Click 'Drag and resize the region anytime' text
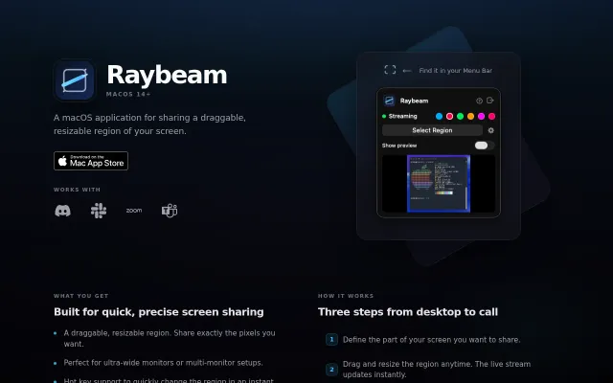 (x=437, y=370)
